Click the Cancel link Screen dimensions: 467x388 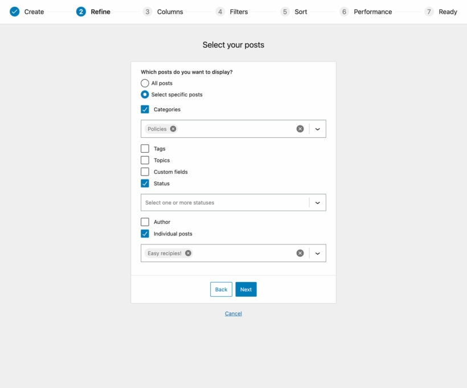point(233,313)
